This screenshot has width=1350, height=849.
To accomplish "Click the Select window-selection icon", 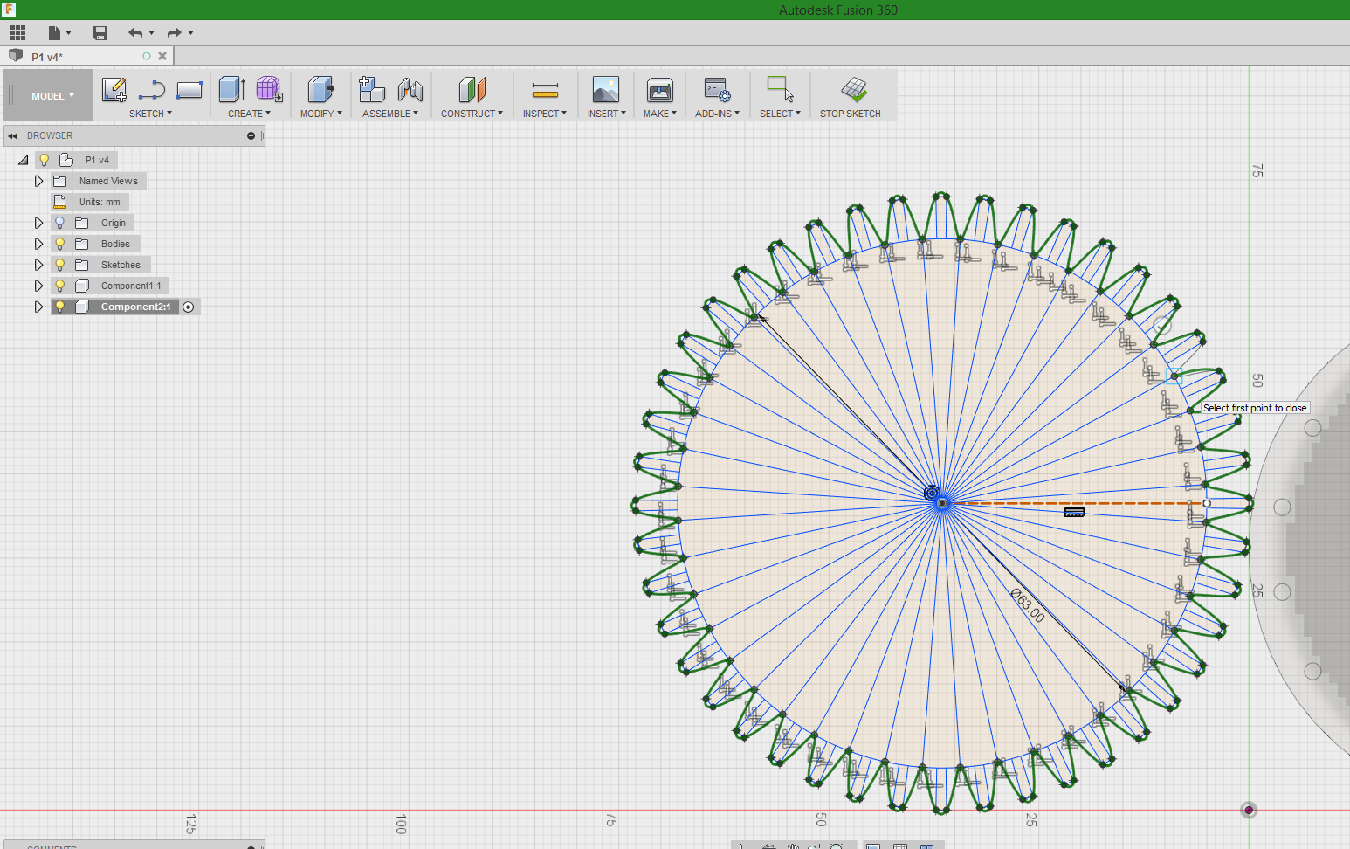I will pyautogui.click(x=780, y=89).
